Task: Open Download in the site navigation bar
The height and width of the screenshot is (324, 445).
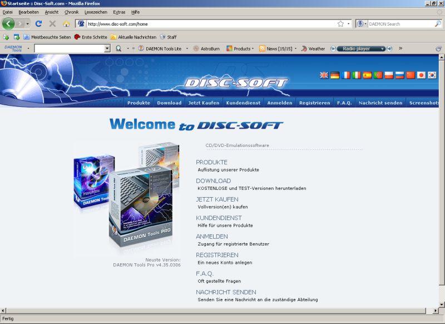Action: coord(169,103)
